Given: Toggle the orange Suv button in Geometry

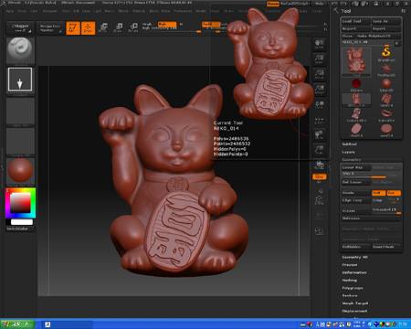Looking at the screenshot, I should (394, 193).
